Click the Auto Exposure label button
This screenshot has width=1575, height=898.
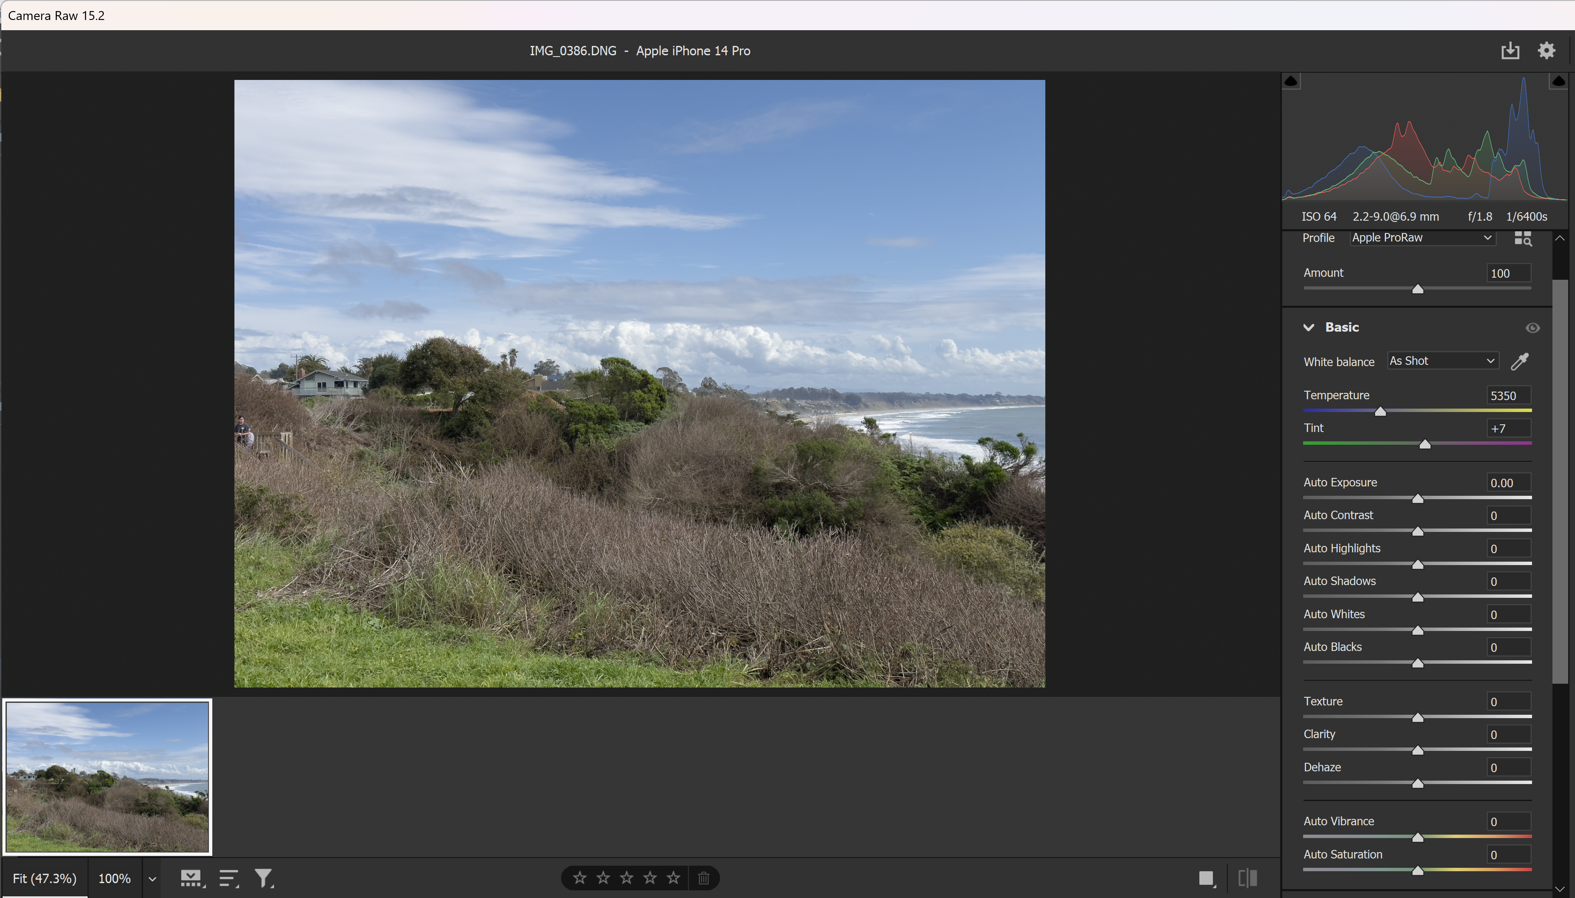1340,482
